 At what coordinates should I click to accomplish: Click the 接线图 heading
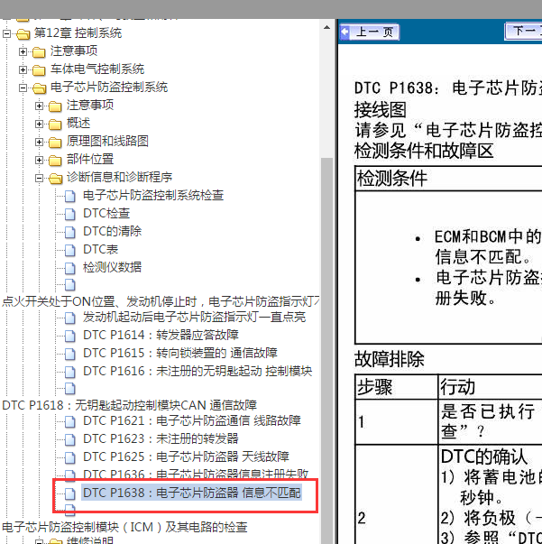point(380,110)
